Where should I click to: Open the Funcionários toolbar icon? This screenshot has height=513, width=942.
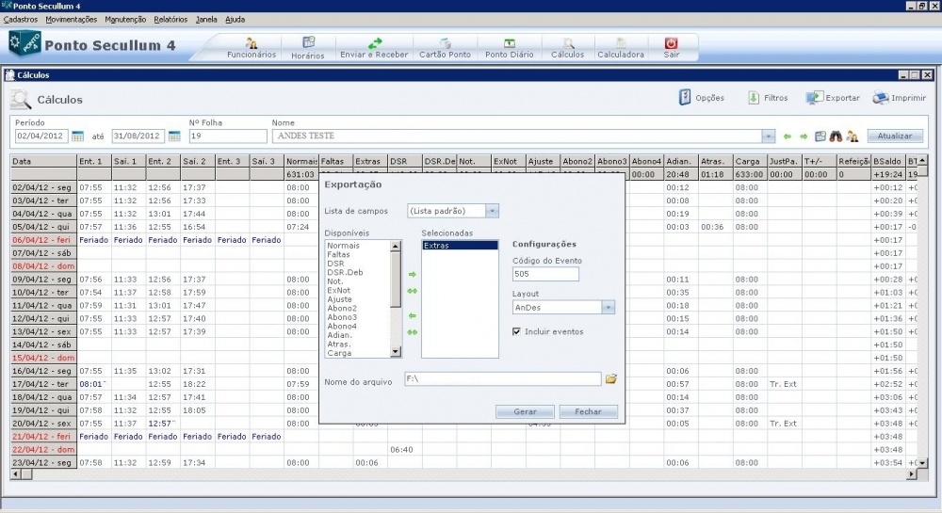click(252, 47)
